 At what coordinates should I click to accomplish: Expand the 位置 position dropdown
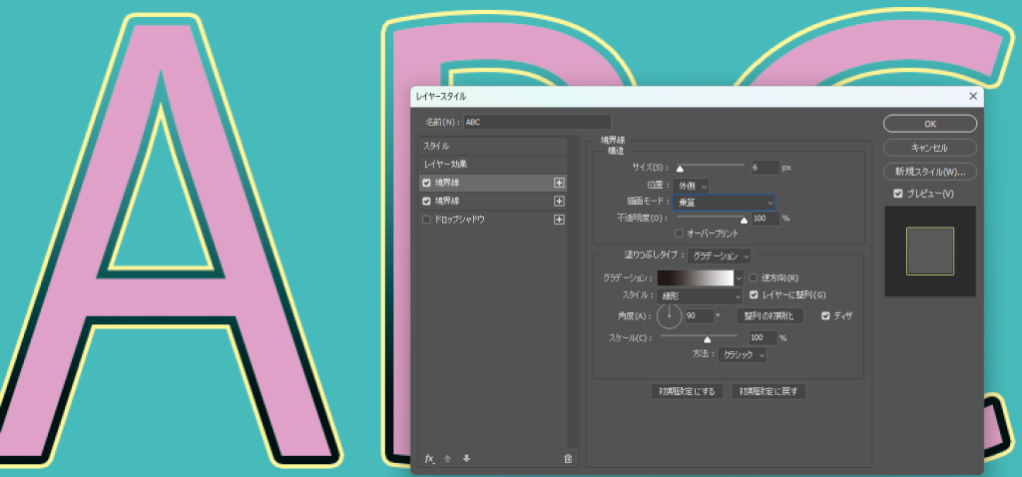click(x=692, y=186)
